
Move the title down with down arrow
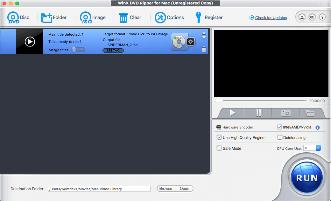point(204,38)
